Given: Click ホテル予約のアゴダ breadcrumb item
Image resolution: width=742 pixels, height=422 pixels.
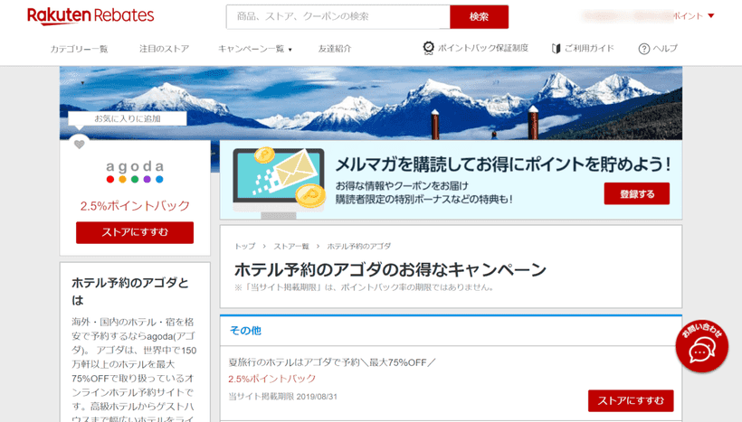Looking at the screenshot, I should click(x=359, y=246).
